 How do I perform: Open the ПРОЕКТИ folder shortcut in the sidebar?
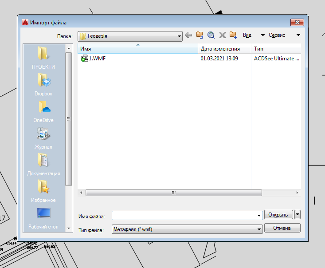pos(43,58)
